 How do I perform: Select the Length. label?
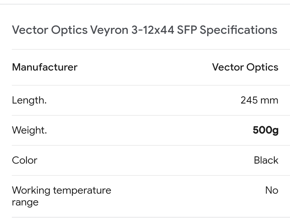click(29, 100)
